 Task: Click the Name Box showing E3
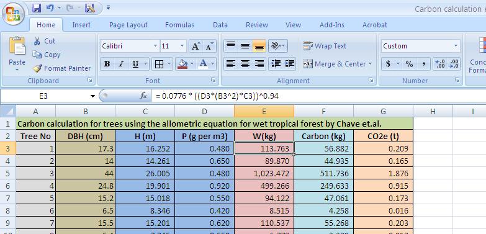tap(43, 96)
